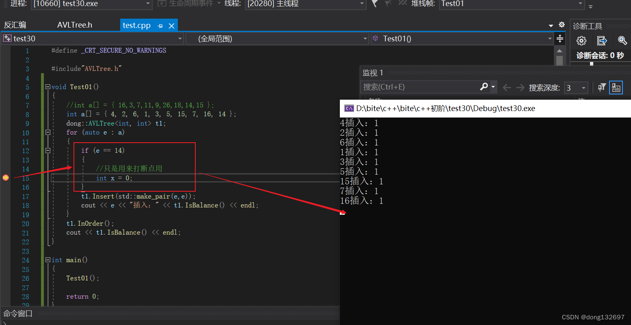
Task: Click the 命令窗口 panel title
Action: point(18,314)
